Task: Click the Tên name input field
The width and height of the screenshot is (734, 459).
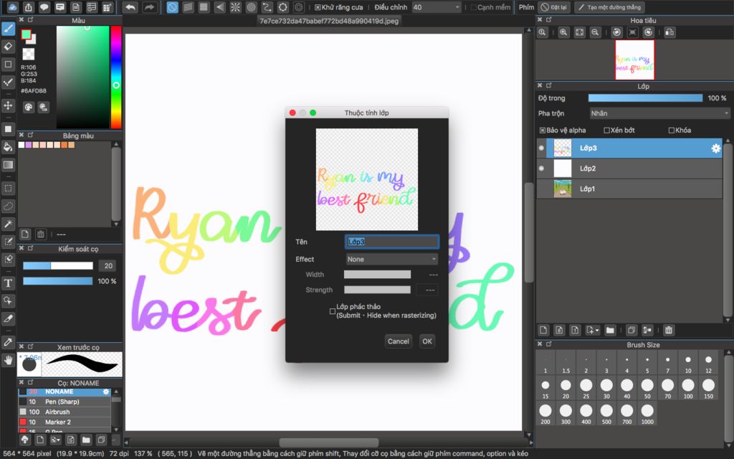Action: [x=392, y=242]
